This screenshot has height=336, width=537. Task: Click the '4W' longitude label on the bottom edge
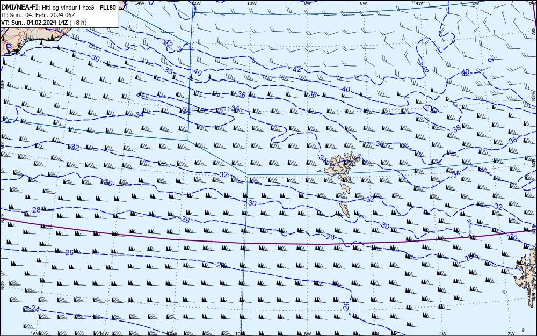(442, 334)
